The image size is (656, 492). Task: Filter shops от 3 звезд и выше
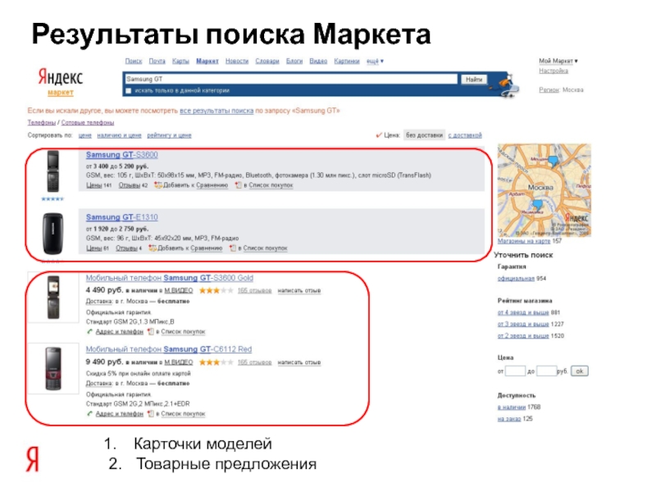523,324
